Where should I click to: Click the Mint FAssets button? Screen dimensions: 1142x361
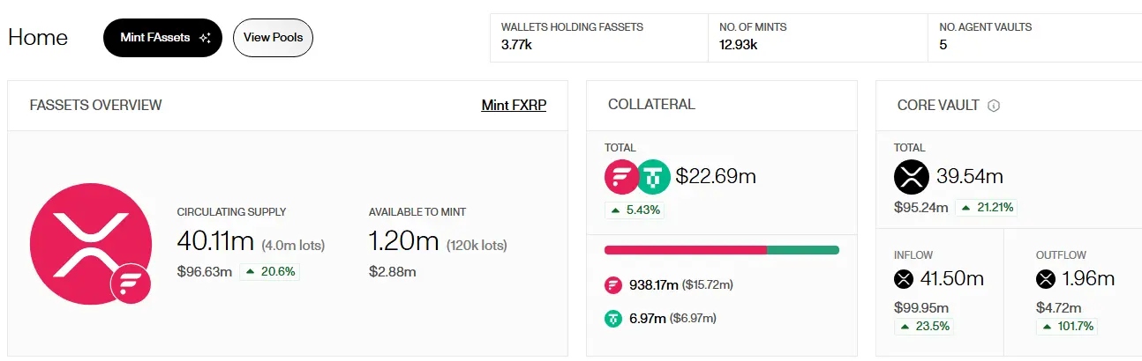(162, 38)
